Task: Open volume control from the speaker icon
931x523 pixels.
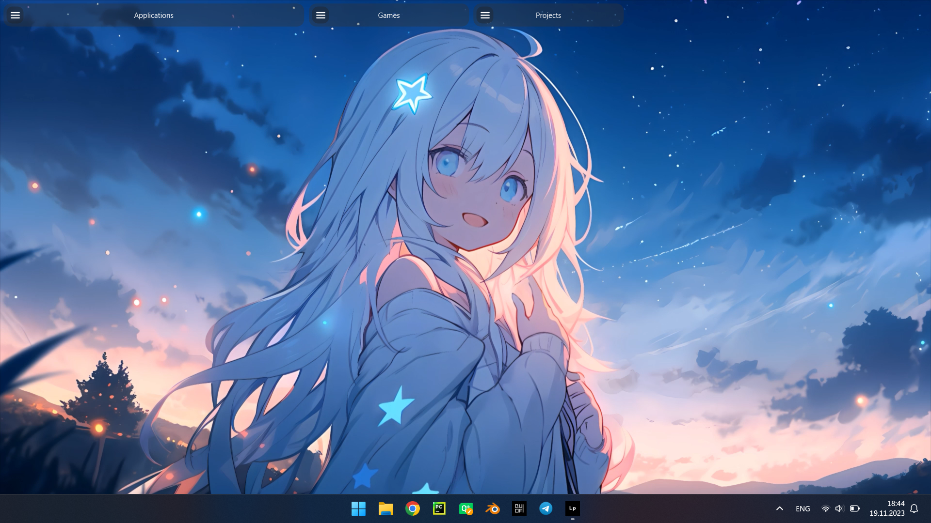Action: coord(839,508)
